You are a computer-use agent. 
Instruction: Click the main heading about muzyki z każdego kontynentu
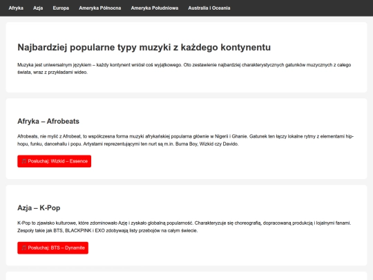tap(144, 48)
